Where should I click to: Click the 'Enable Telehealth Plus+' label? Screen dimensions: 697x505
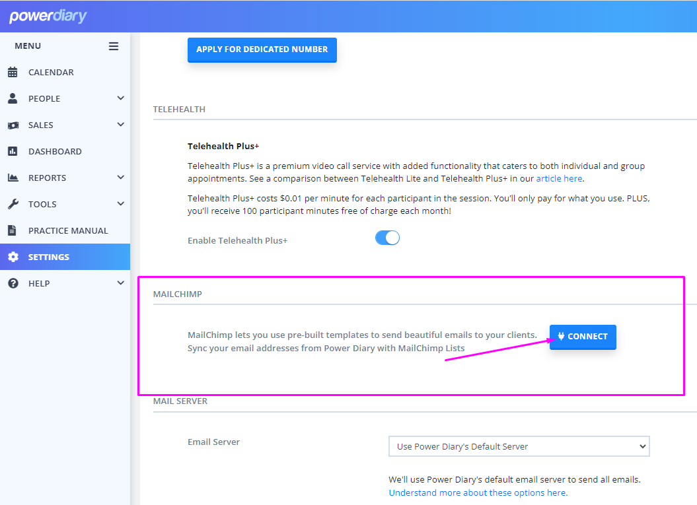click(x=237, y=241)
